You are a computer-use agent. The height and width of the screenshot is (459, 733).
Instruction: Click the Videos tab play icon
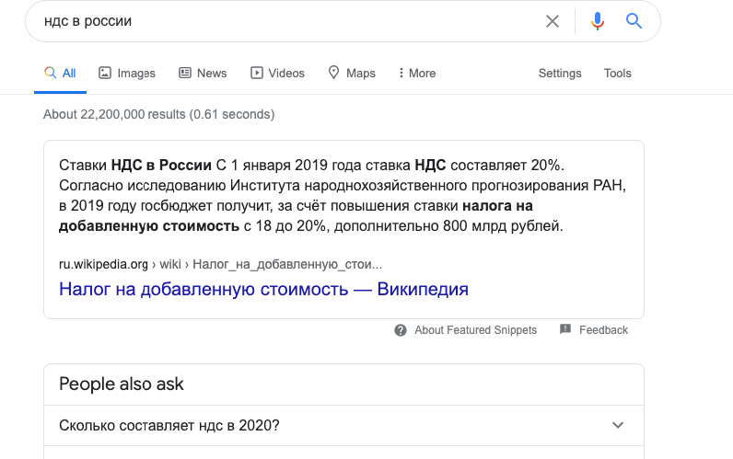pyautogui.click(x=257, y=73)
